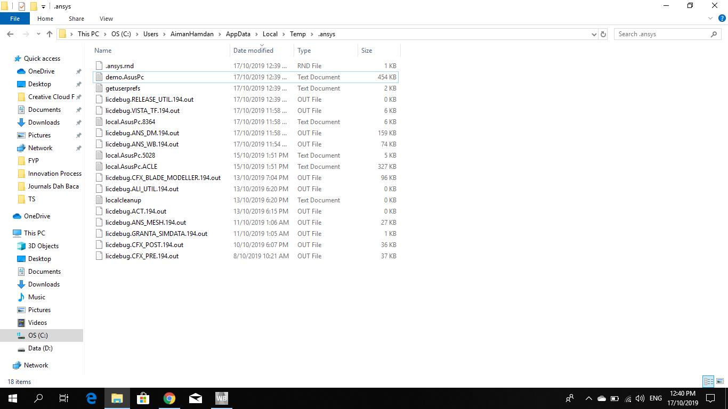Image resolution: width=728 pixels, height=409 pixels.
Task: Switch to the View ribbon tab
Action: tap(106, 19)
